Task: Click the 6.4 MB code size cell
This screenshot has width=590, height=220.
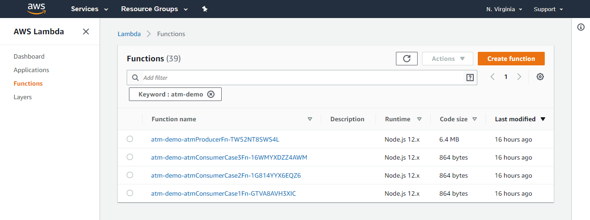Action: pos(449,139)
